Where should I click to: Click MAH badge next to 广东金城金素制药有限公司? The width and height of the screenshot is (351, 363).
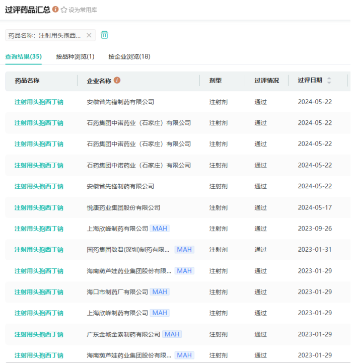point(172,334)
